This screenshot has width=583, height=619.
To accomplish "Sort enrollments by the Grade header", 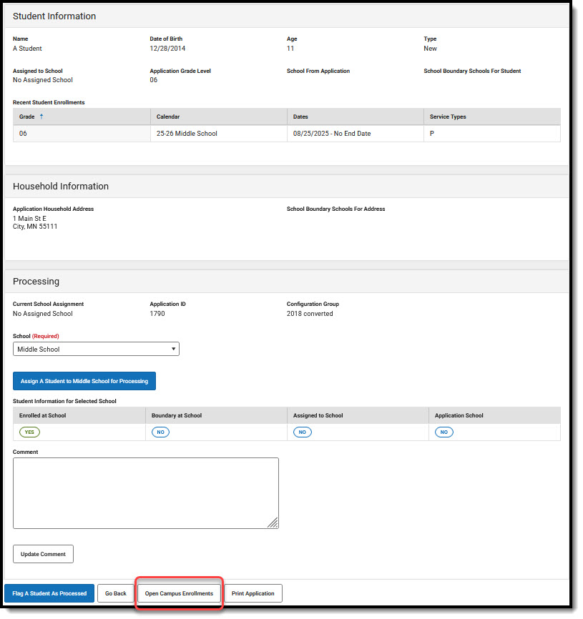I will (x=24, y=117).
